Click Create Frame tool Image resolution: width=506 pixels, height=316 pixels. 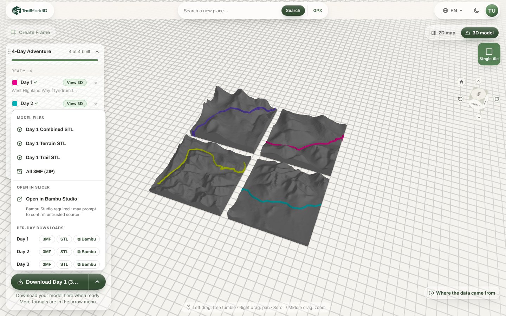click(x=31, y=32)
